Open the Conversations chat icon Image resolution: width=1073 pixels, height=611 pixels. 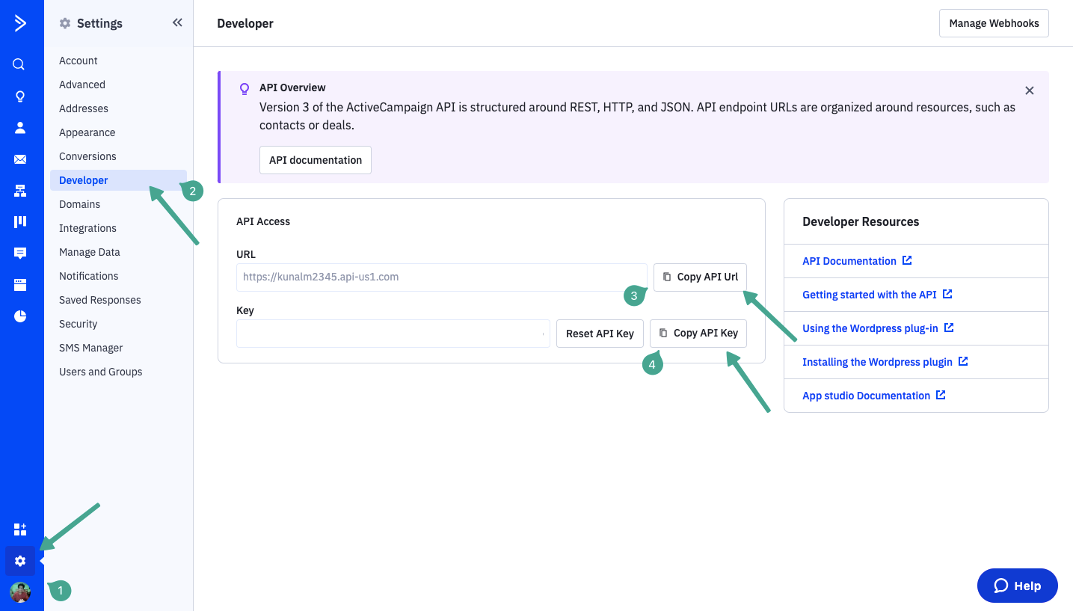pyautogui.click(x=20, y=254)
